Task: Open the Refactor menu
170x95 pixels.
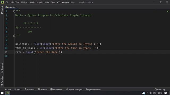Action: click(x=40, y=2)
